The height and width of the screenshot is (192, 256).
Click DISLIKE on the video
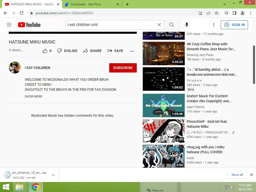[67, 51]
